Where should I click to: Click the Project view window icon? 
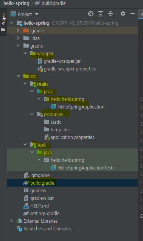point(13,14)
